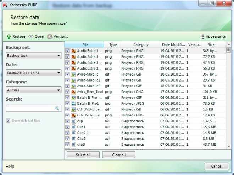Uncheck the clip3 checkbox
The image size is (234, 175).
67,144
